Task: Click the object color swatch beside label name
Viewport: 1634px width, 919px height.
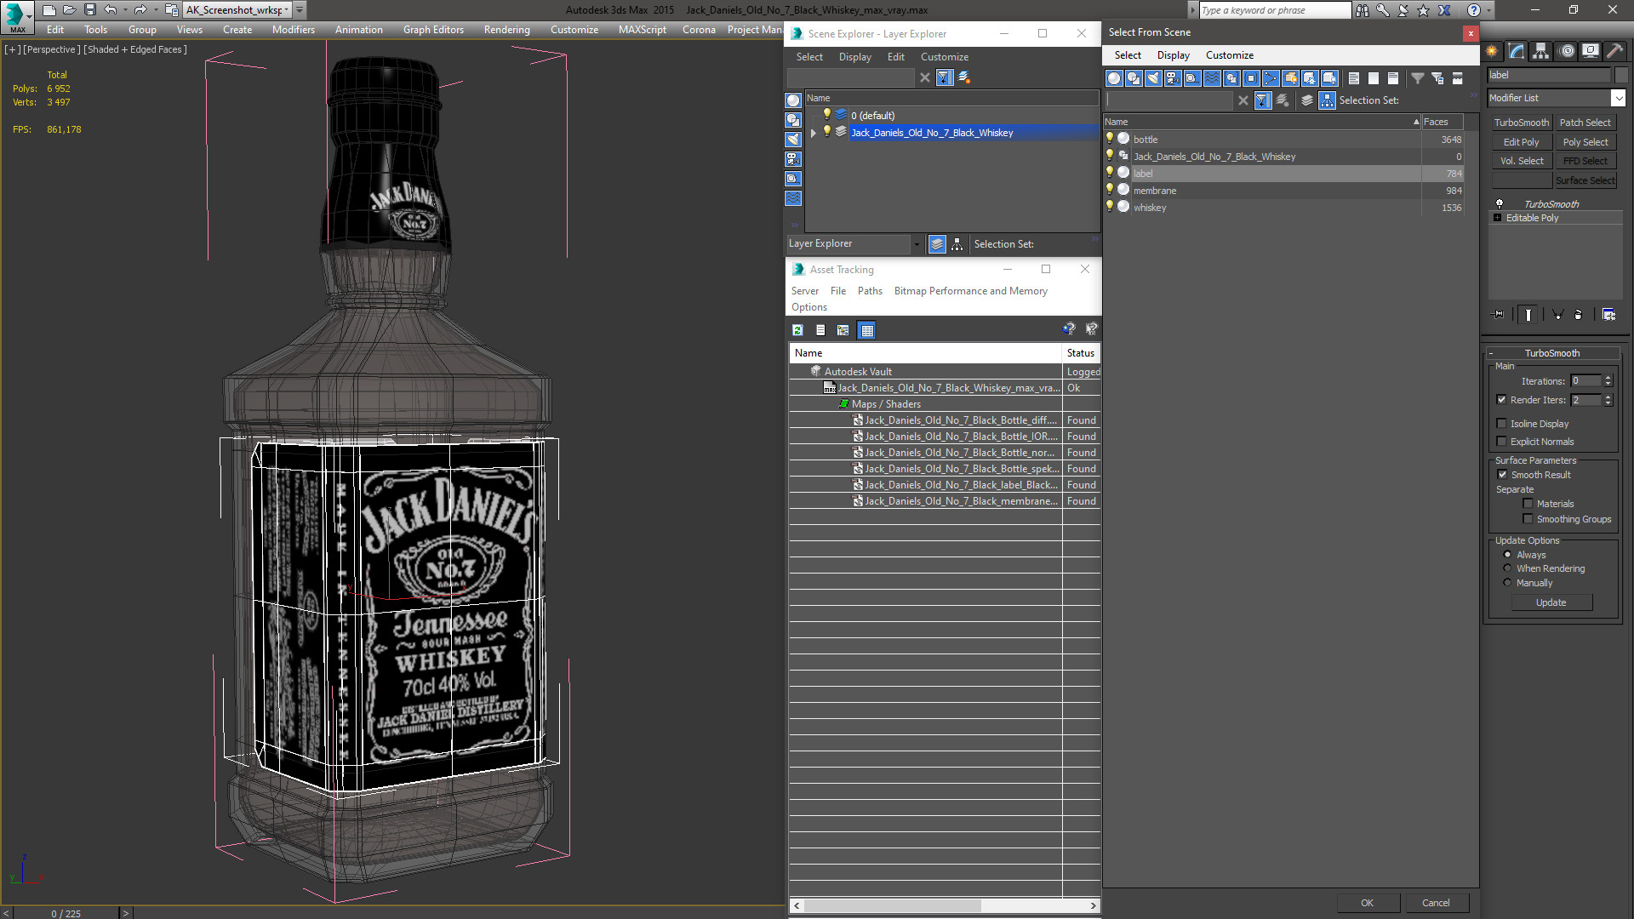Action: 1621,75
